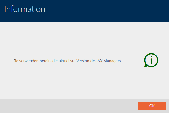Click the green information speech-bubble icon
This screenshot has height=113, width=169.
pyautogui.click(x=151, y=60)
